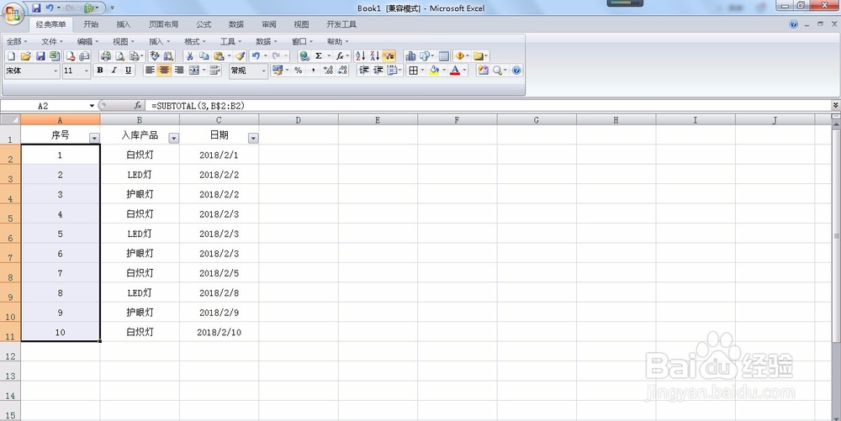841x421 pixels.
Task: Apply comma style format
Action: coord(313,71)
